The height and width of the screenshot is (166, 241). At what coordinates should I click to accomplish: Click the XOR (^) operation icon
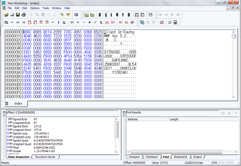tap(53, 22)
